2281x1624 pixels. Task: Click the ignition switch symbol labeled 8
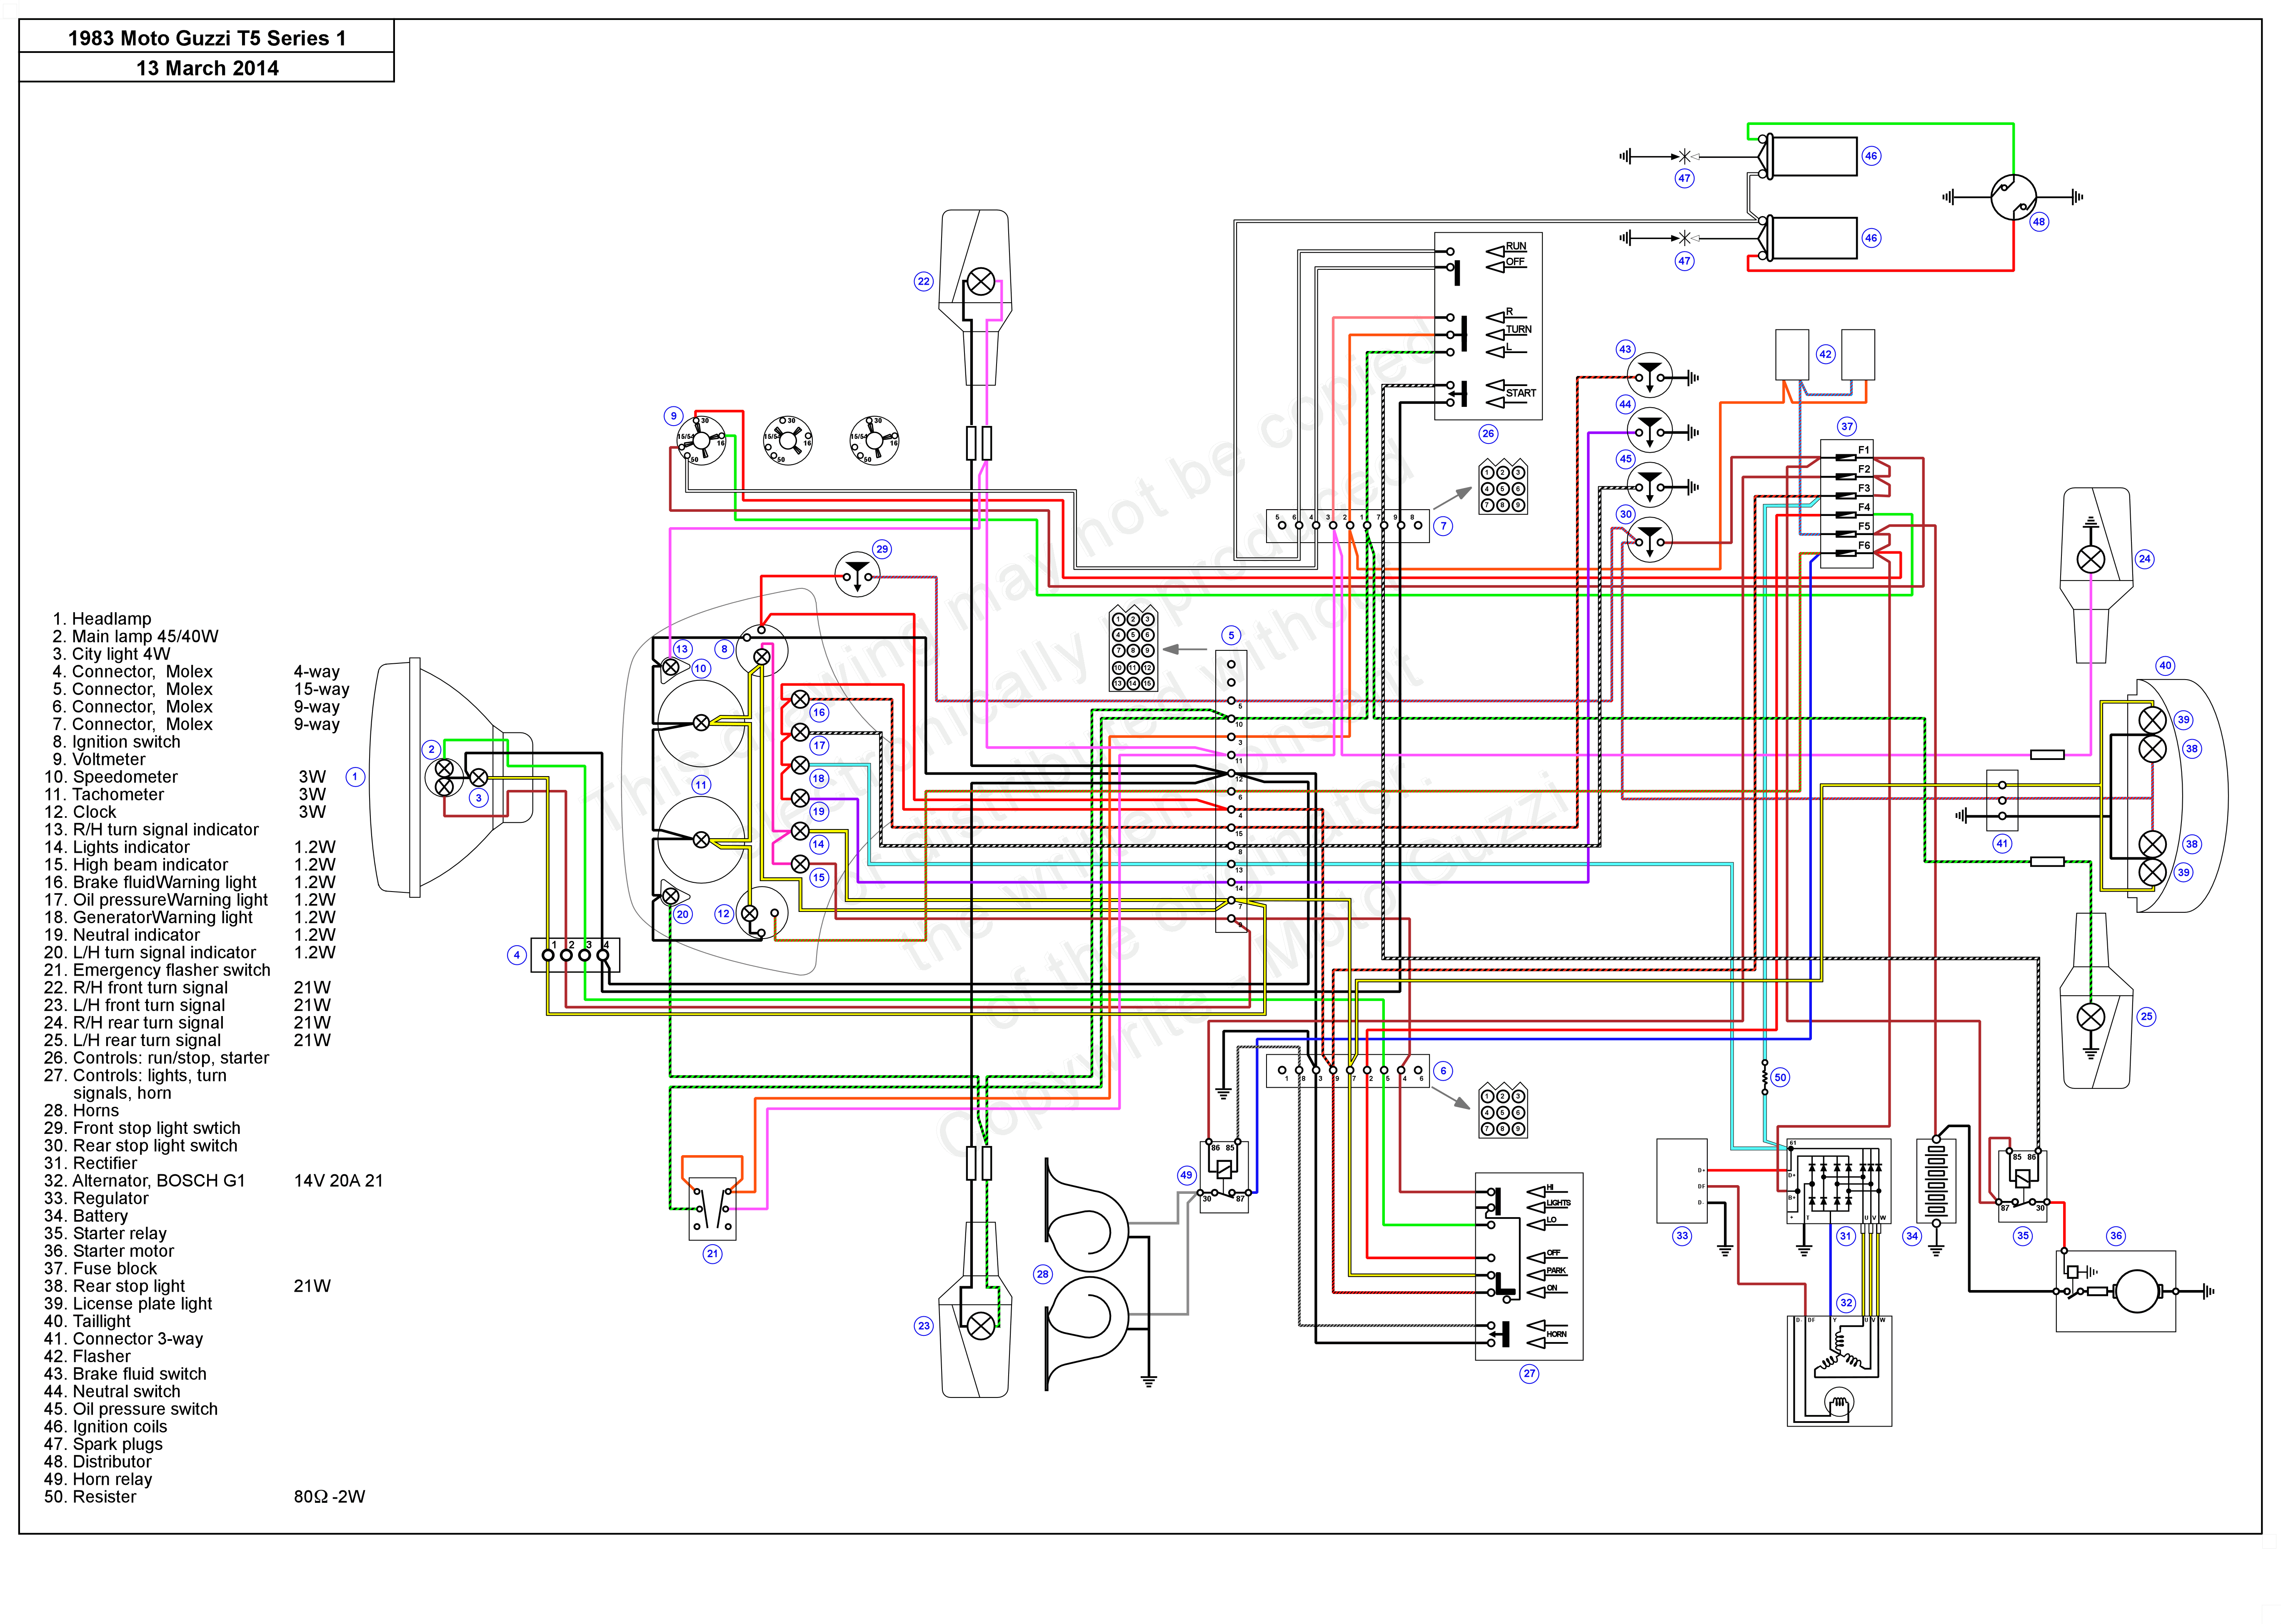762,651
